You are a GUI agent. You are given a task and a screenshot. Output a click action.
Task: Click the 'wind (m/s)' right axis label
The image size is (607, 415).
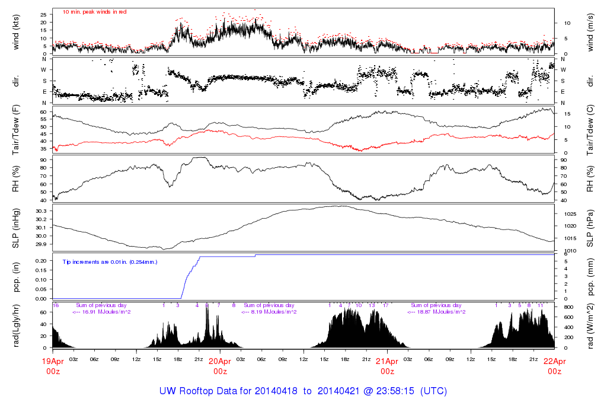click(590, 33)
